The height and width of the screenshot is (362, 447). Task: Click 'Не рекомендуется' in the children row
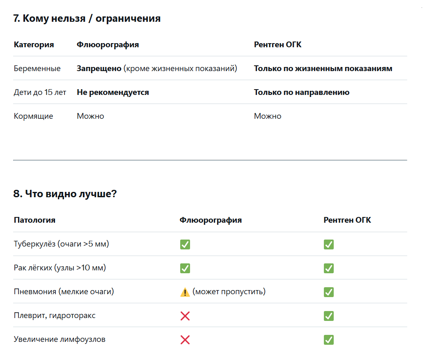[x=112, y=92]
